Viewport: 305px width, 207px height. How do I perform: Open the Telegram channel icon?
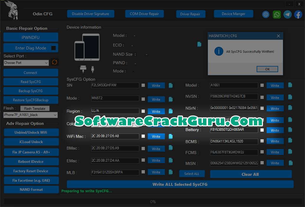pyautogui.click(x=287, y=14)
